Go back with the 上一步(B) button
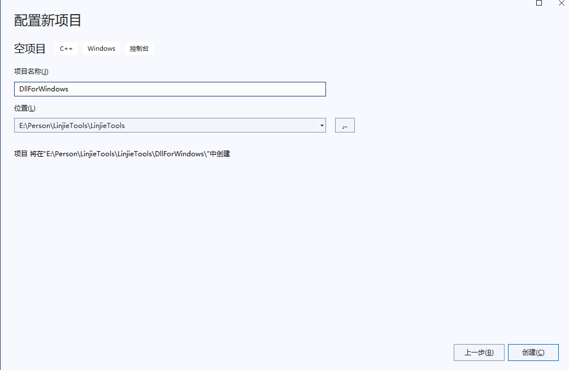This screenshot has width=569, height=370. pyautogui.click(x=479, y=353)
